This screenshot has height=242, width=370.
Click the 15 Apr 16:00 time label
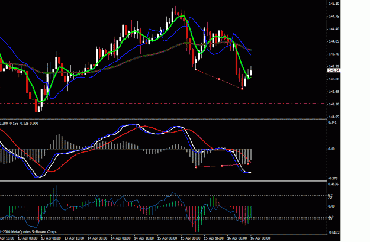click(x=214, y=238)
